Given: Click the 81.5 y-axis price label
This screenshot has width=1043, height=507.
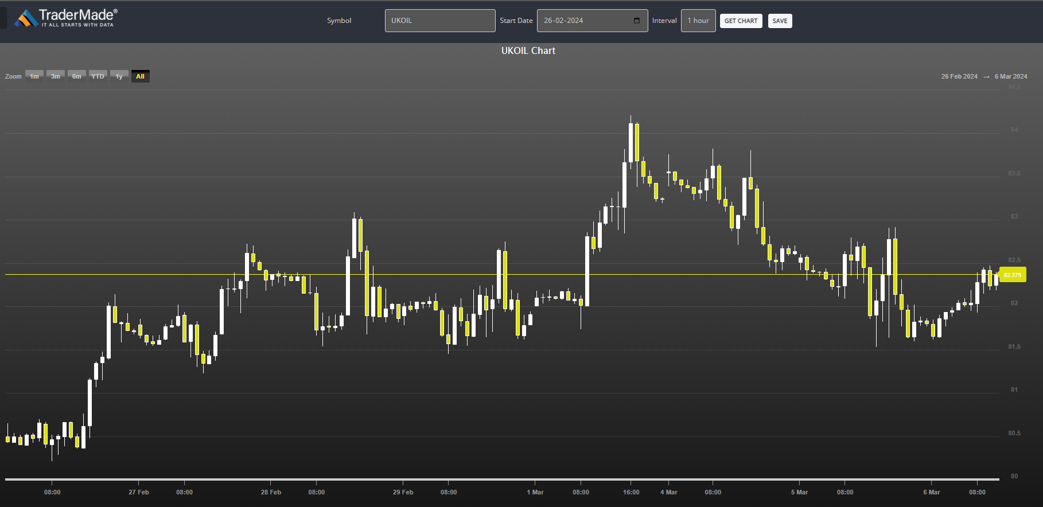Looking at the screenshot, I should [1014, 346].
